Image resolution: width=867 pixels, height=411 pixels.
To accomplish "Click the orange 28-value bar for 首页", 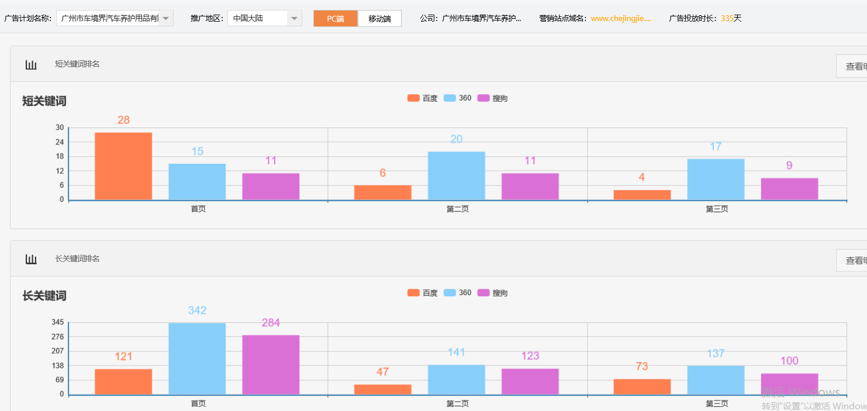I will tap(123, 167).
